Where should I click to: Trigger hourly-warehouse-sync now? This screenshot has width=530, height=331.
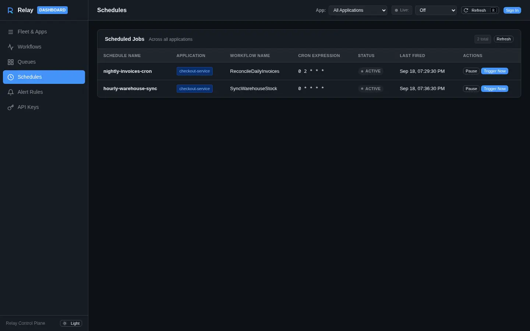[495, 89]
